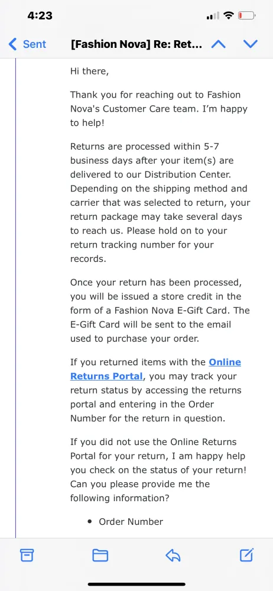Tap the home indicator bar at bottom

click(136, 584)
